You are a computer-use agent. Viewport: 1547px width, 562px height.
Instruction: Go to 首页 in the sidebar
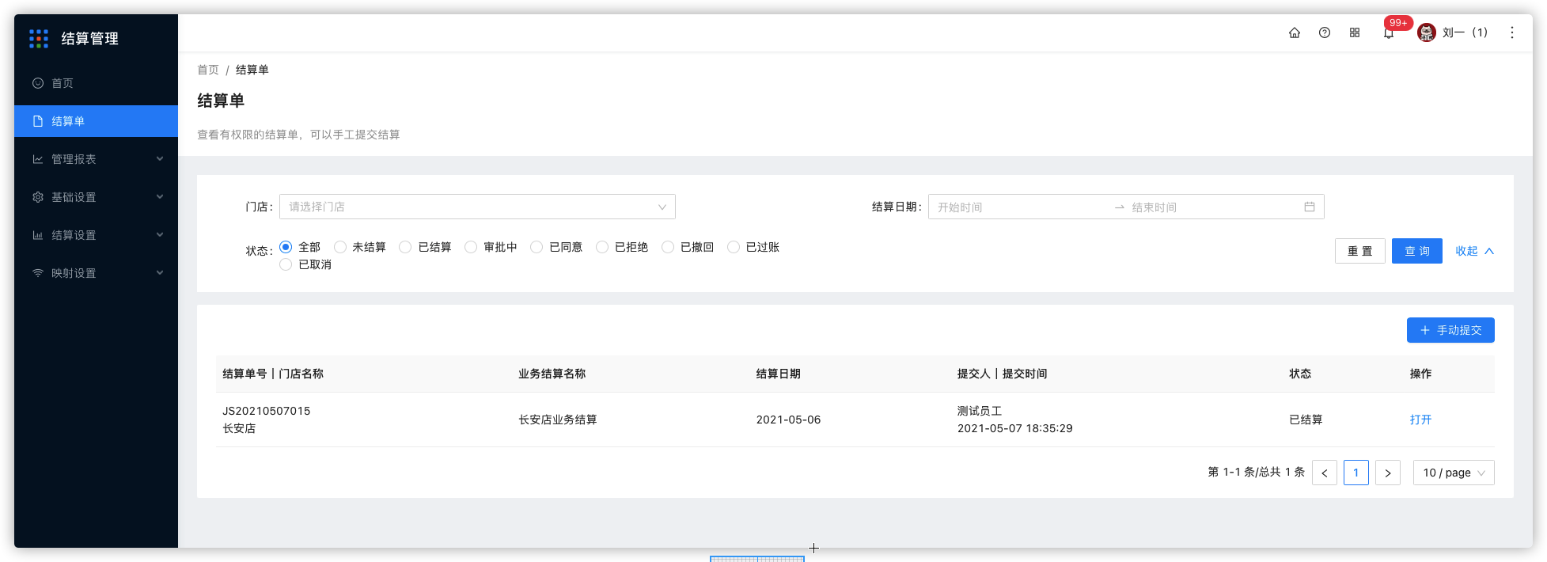click(96, 83)
